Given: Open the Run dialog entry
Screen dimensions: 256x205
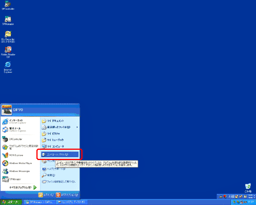Looking at the screenshot, I should 60,182.
